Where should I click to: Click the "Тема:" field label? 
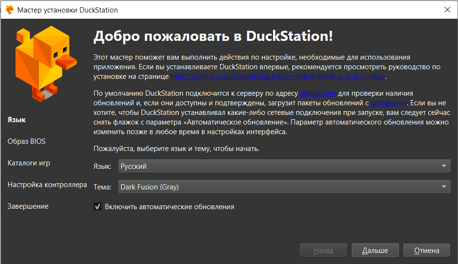tap(102, 187)
